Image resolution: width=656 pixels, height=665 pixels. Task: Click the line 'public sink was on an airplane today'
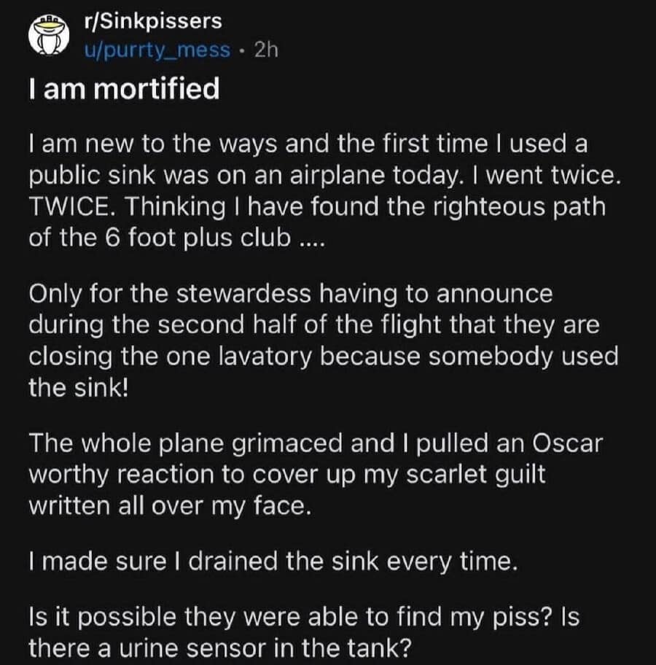click(x=325, y=175)
